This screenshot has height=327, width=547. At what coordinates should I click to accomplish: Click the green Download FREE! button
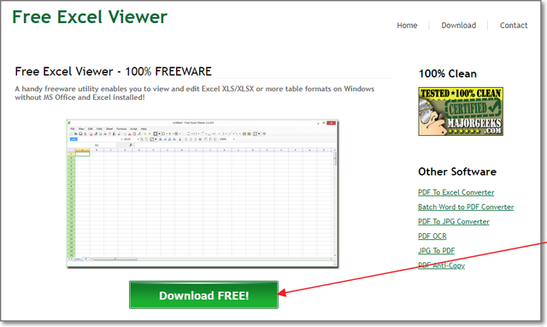pos(203,295)
